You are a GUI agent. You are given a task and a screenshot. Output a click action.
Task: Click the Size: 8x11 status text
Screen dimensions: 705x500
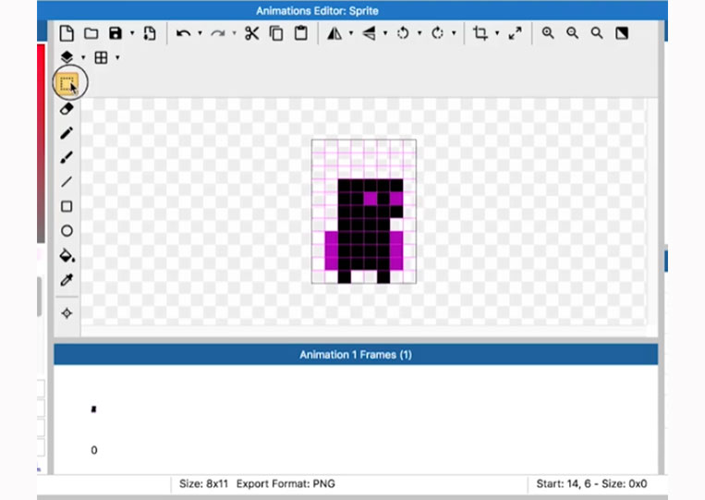203,483
